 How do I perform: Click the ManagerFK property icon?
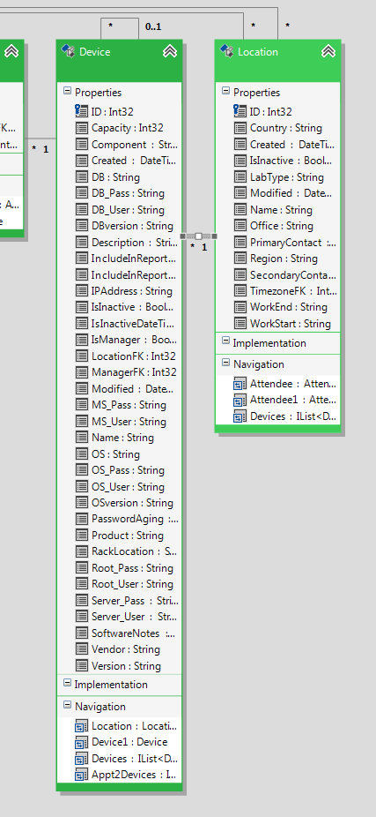[82, 372]
